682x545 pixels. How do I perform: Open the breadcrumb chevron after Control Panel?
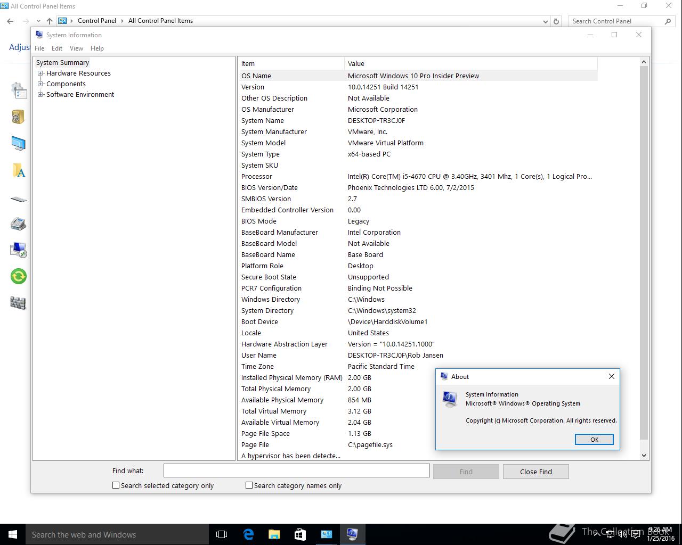click(122, 21)
